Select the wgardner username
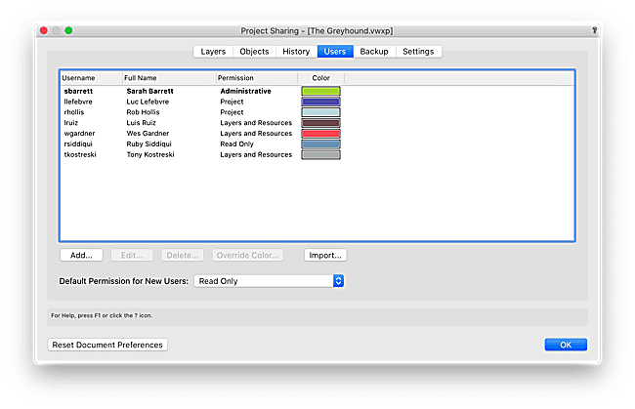The width and height of the screenshot is (635, 409). click(79, 134)
